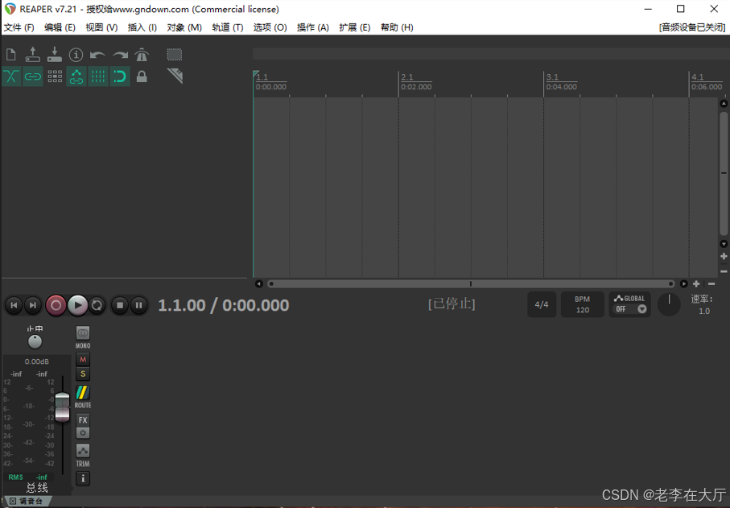This screenshot has width=730, height=508.
Task: Save the project using the download-arrow icon
Action: point(55,55)
